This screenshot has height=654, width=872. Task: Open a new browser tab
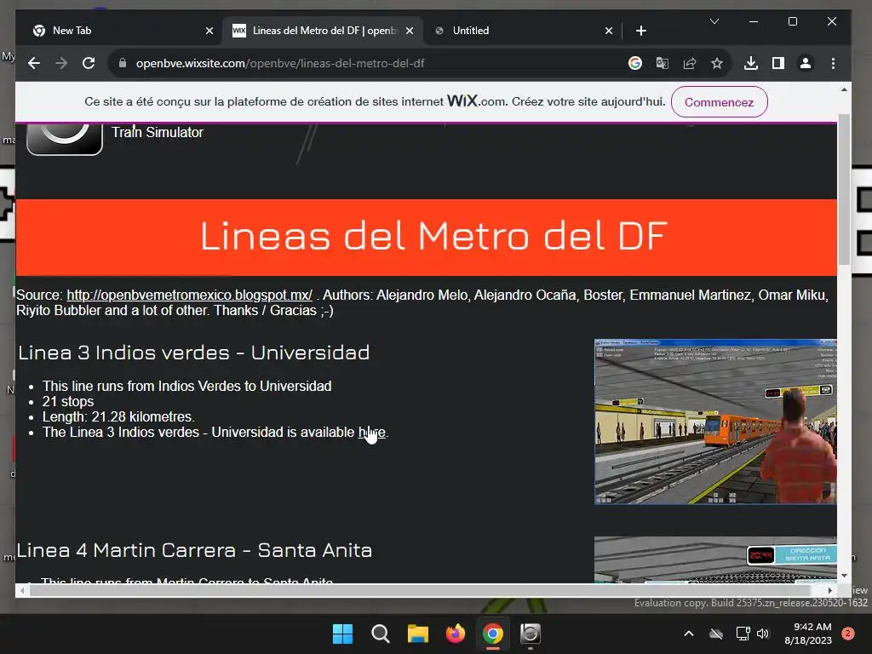(x=640, y=31)
